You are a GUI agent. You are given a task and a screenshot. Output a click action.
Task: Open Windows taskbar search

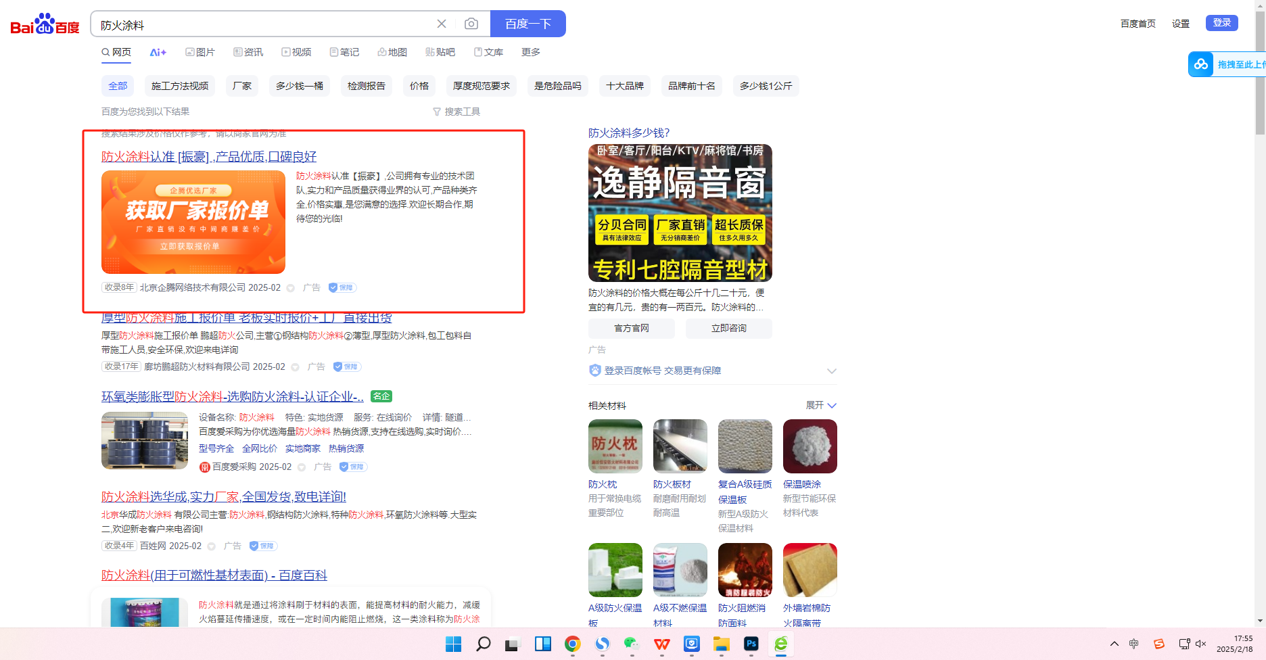(483, 644)
